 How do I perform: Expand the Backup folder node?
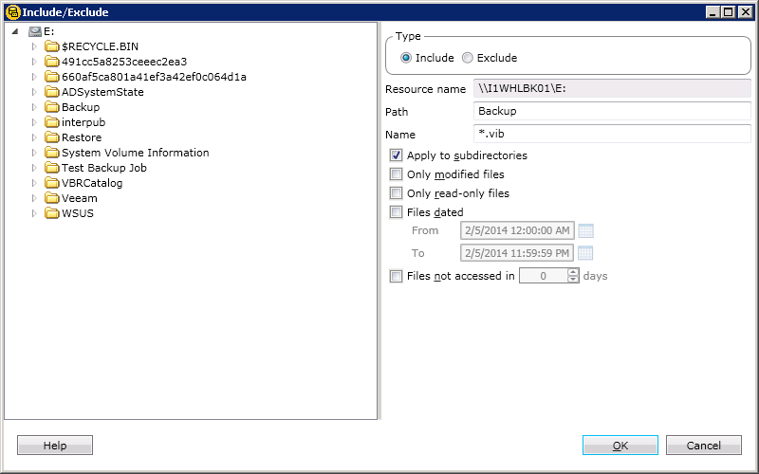click(x=34, y=107)
